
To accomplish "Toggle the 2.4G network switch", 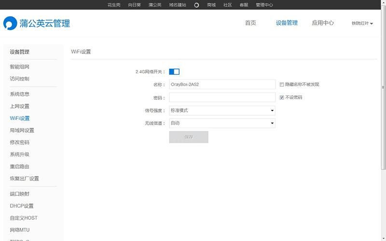I will [x=174, y=71].
